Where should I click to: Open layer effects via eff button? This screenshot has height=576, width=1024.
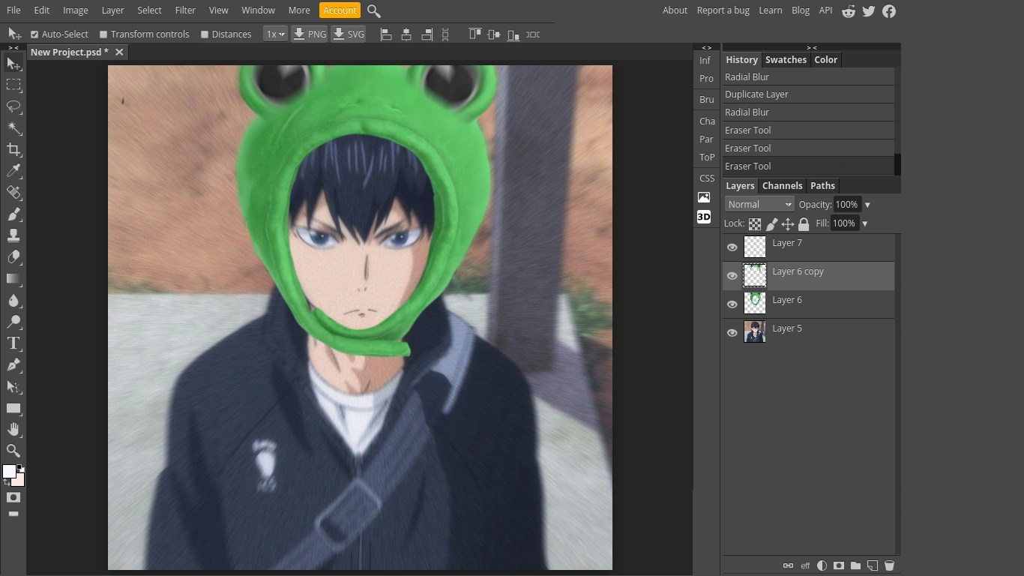pyautogui.click(x=805, y=565)
